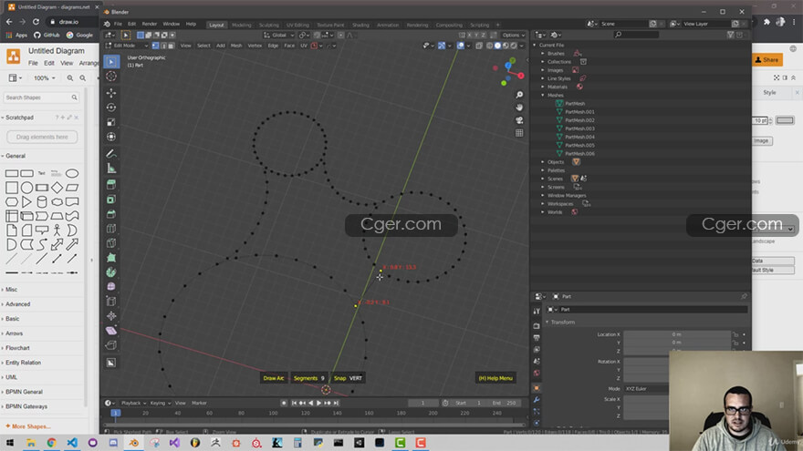The image size is (803, 451).
Task: Open Blender's Render menu
Action: 149,24
